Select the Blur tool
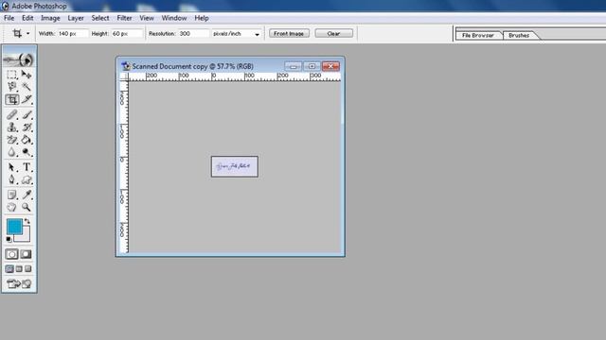 (11, 152)
